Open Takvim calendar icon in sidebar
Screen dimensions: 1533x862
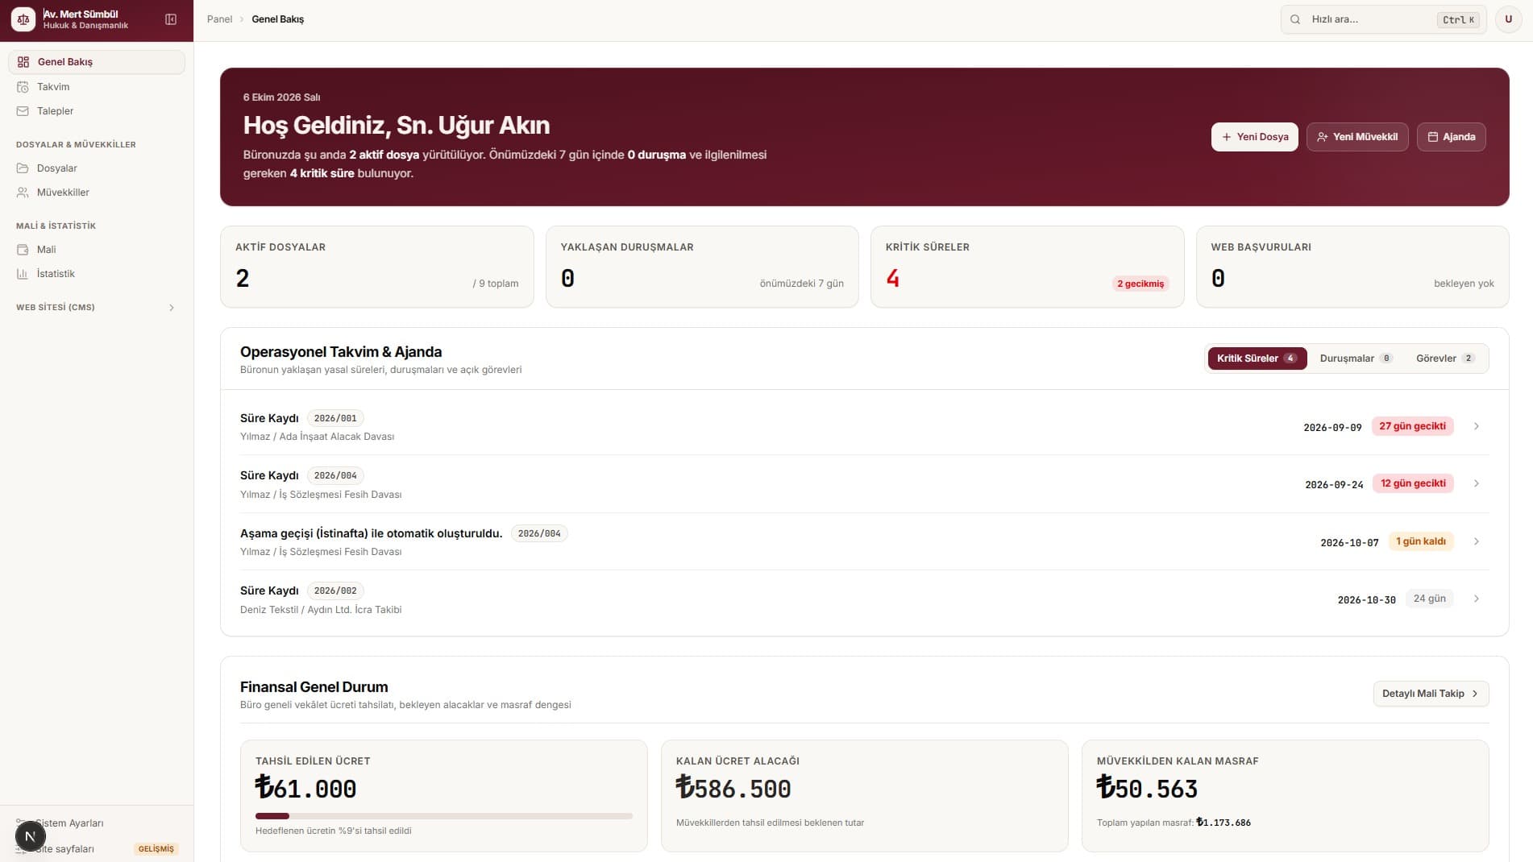[23, 87]
